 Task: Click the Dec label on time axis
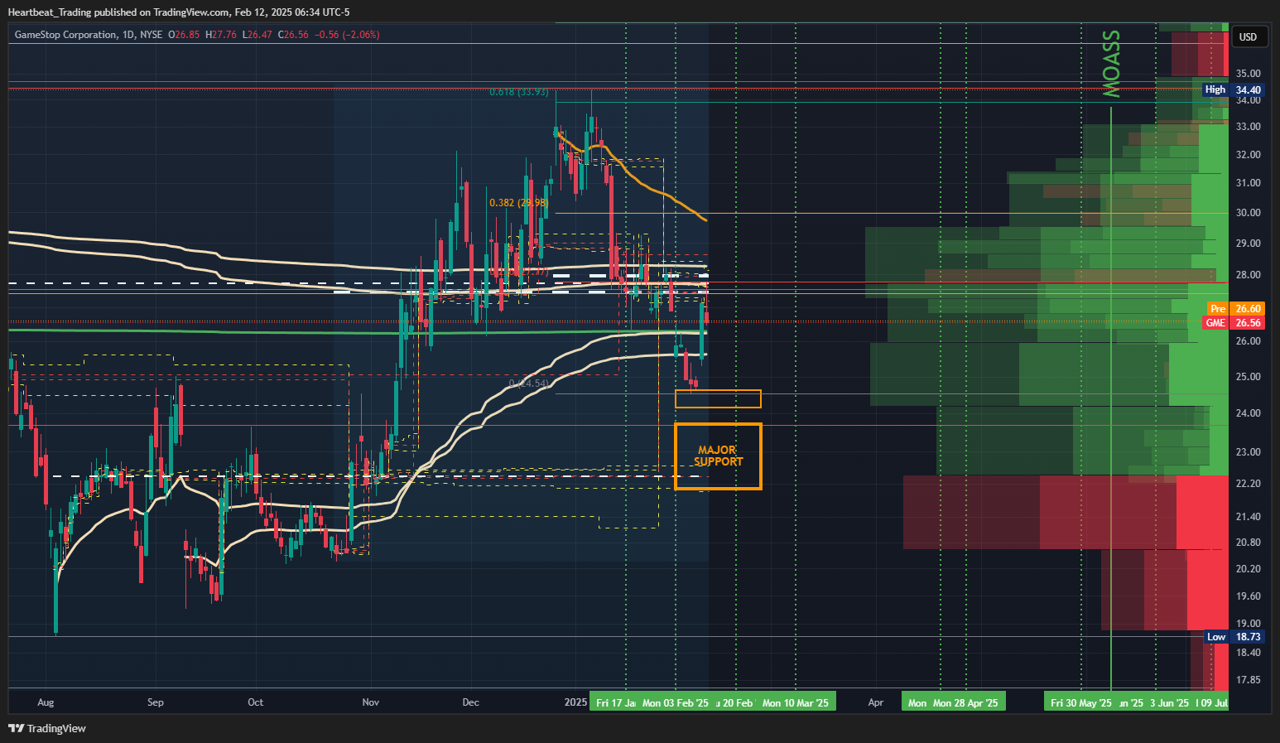(x=470, y=702)
